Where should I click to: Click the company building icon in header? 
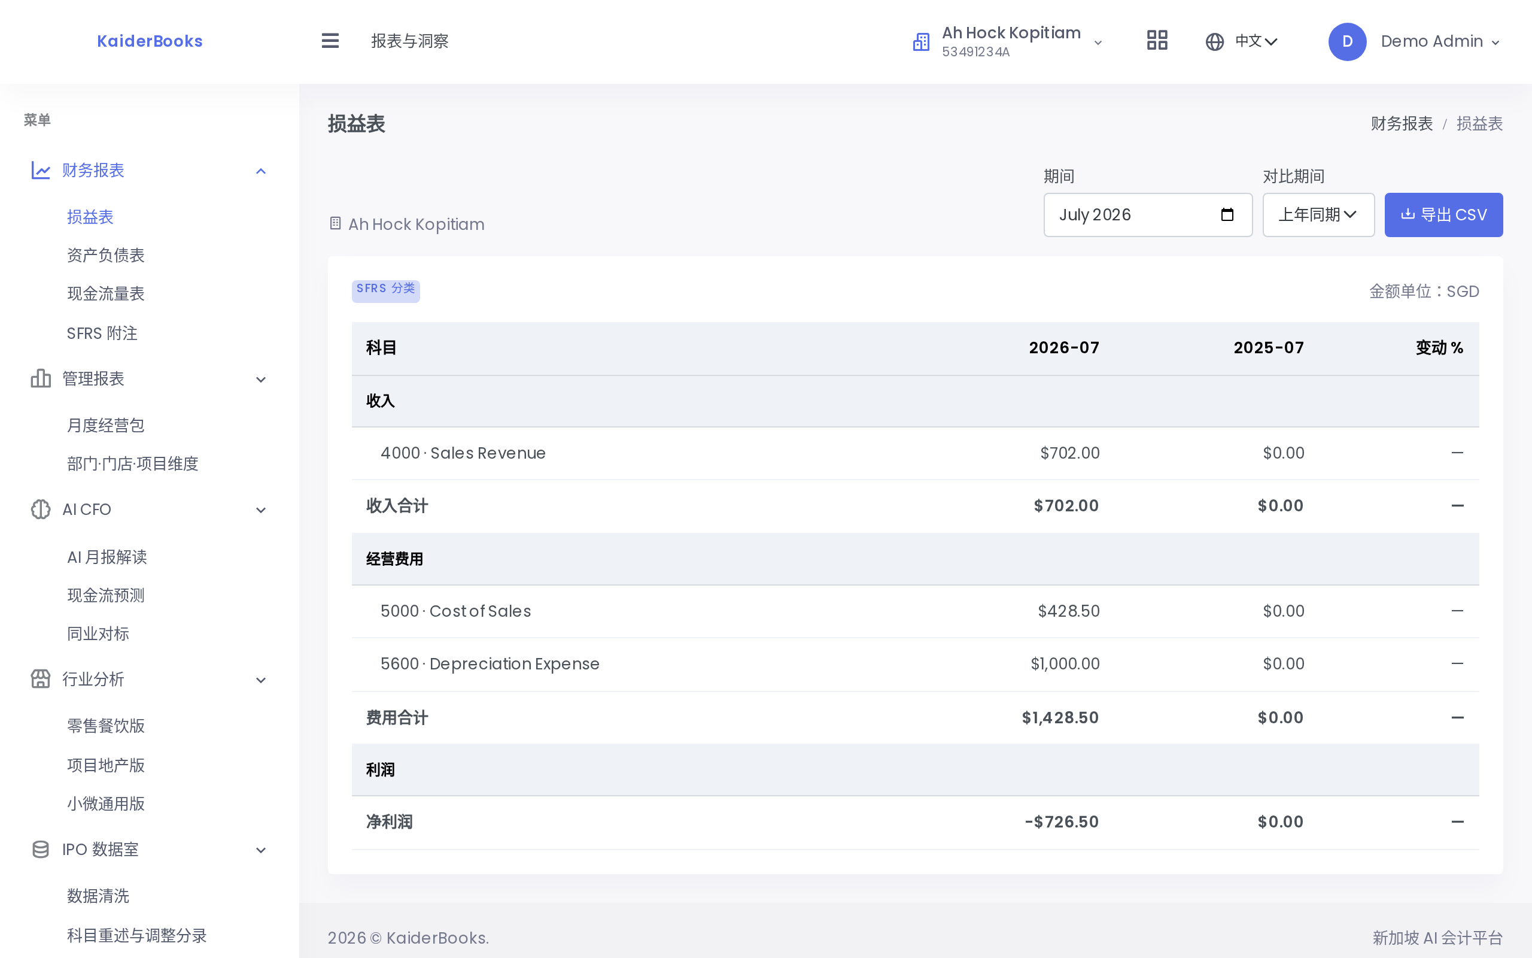(921, 42)
